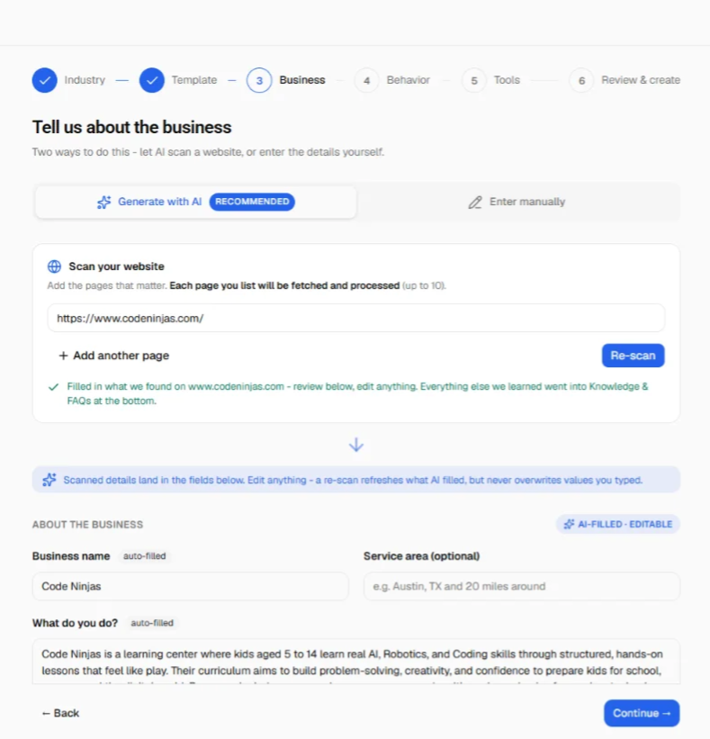Image resolution: width=710 pixels, height=739 pixels.
Task: Edit the Business name field
Action: (x=191, y=586)
